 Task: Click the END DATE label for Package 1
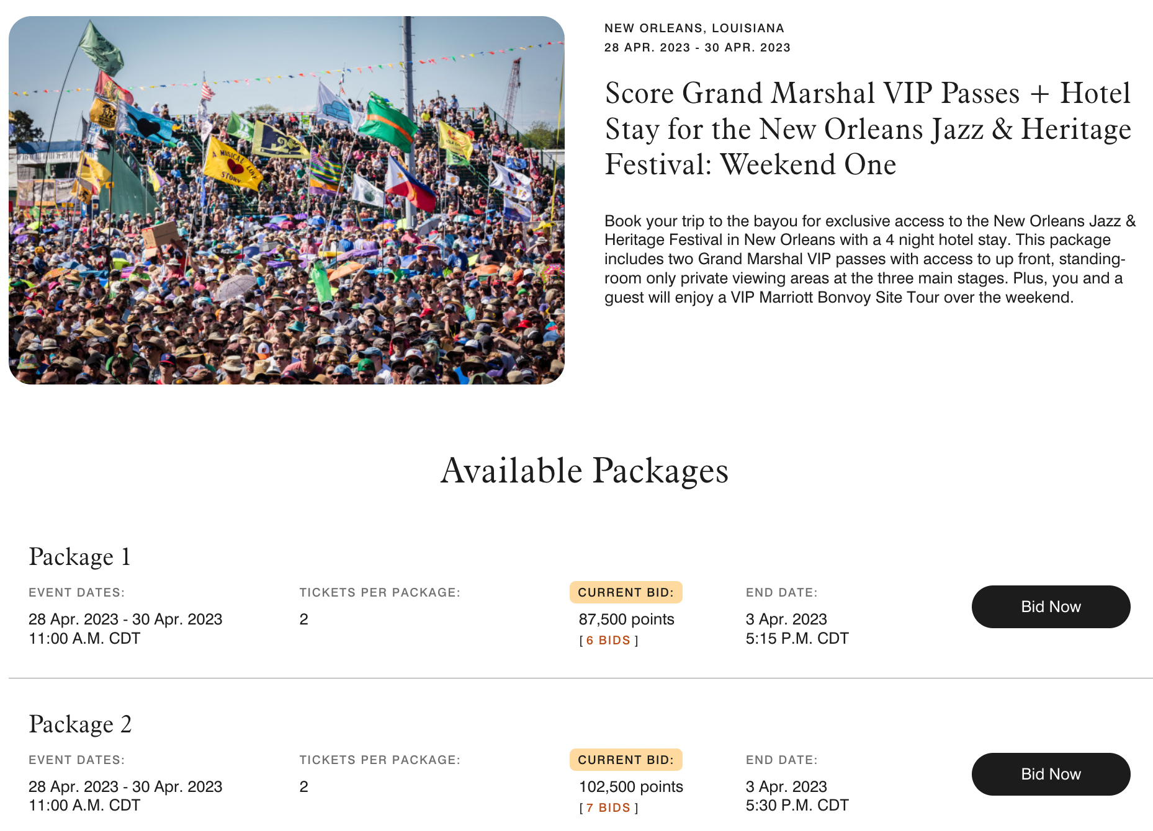pyautogui.click(x=781, y=592)
